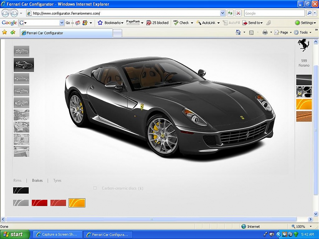
Task: Expand the Home button dropdown arrow
Action: (x=244, y=32)
